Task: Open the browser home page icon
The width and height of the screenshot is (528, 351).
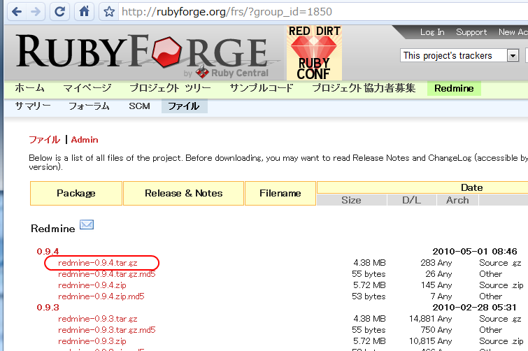Action: 84,12
